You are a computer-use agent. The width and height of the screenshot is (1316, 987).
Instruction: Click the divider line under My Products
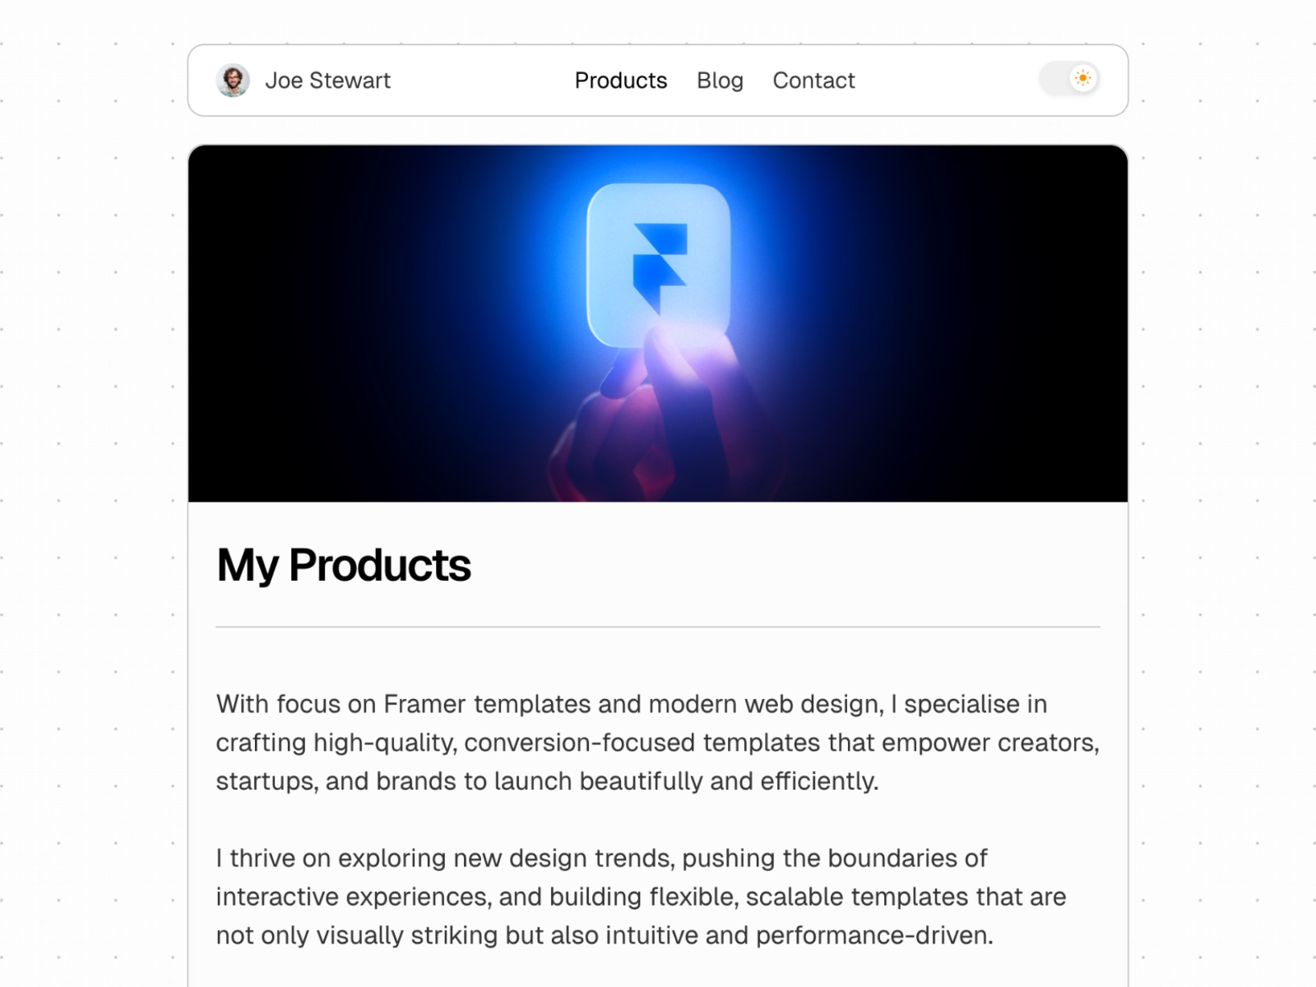tap(658, 627)
